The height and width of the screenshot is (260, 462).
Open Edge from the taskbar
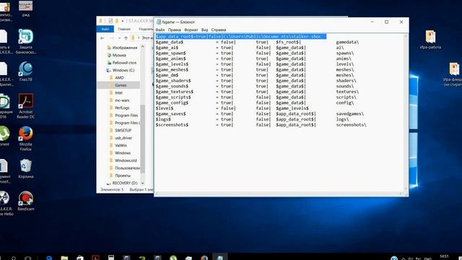(49, 258)
